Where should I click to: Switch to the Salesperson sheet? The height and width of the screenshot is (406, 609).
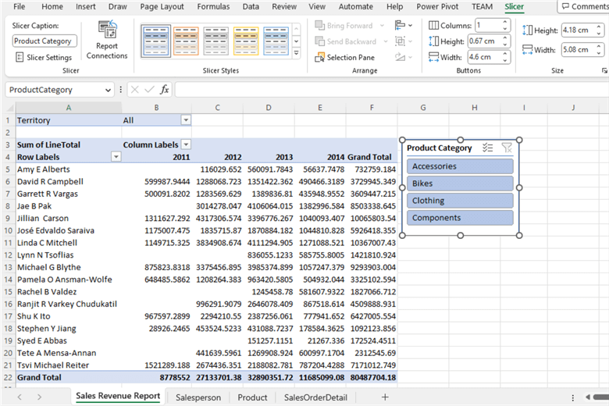[198, 397]
